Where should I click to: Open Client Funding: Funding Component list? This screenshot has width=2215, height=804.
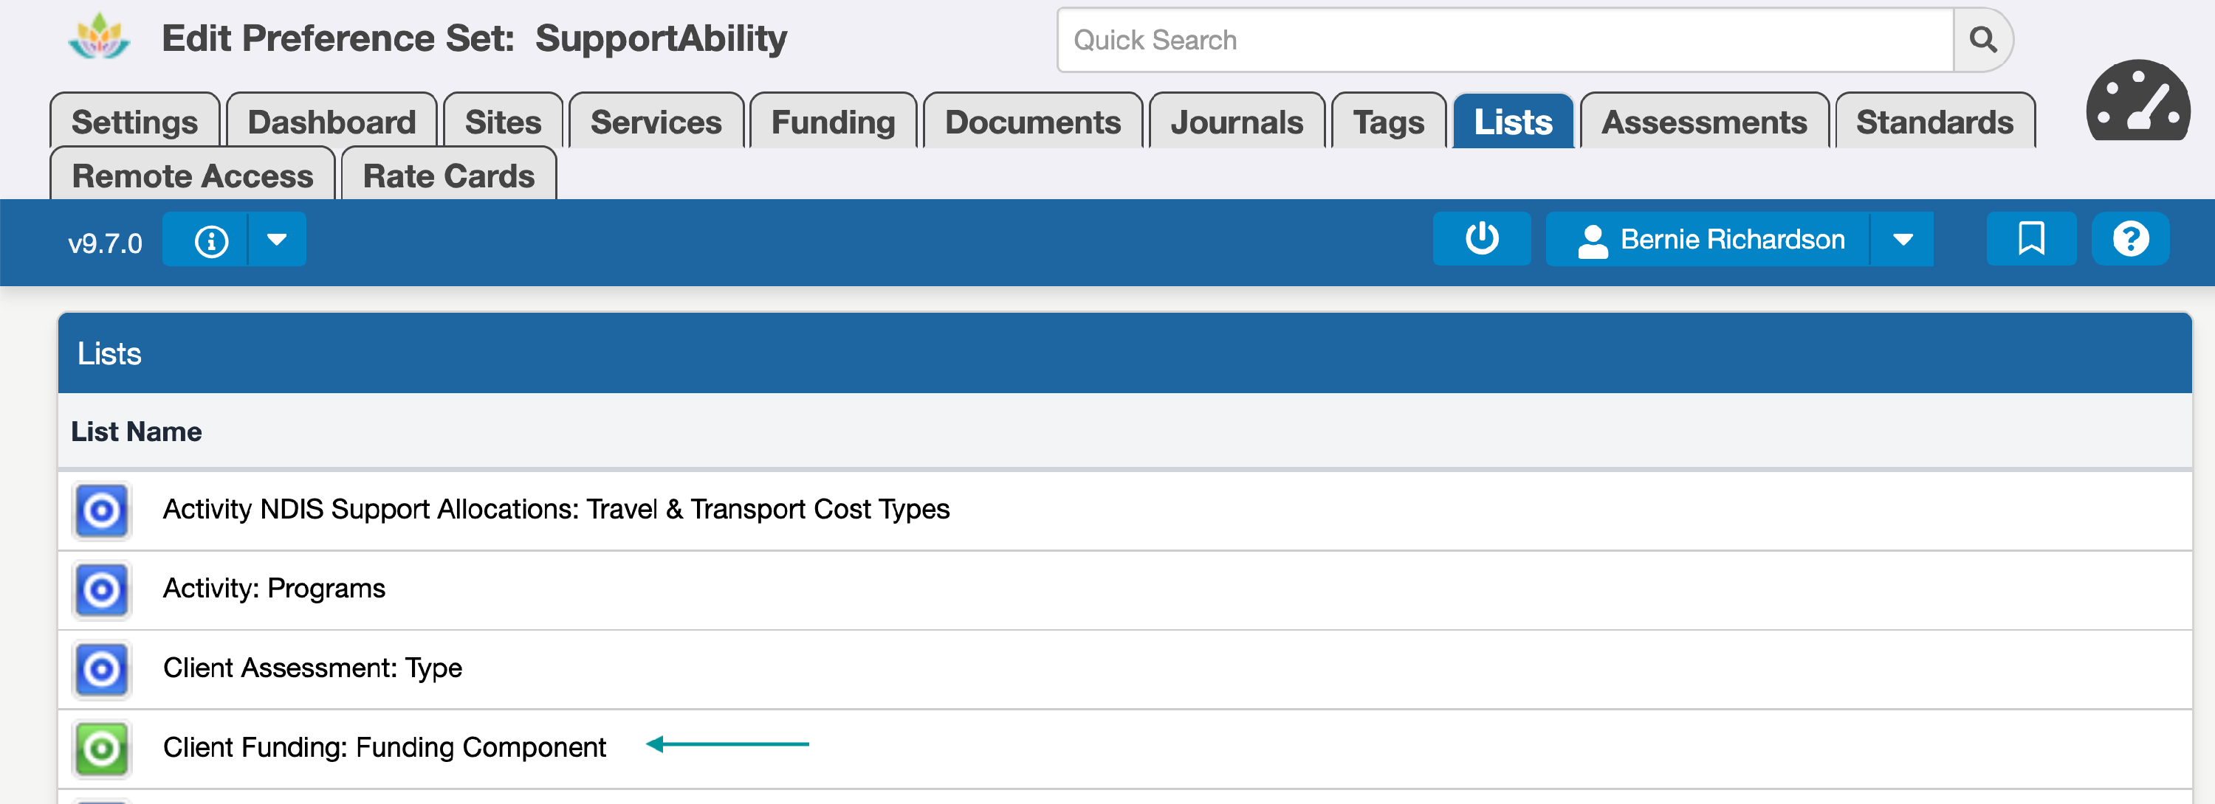(385, 747)
